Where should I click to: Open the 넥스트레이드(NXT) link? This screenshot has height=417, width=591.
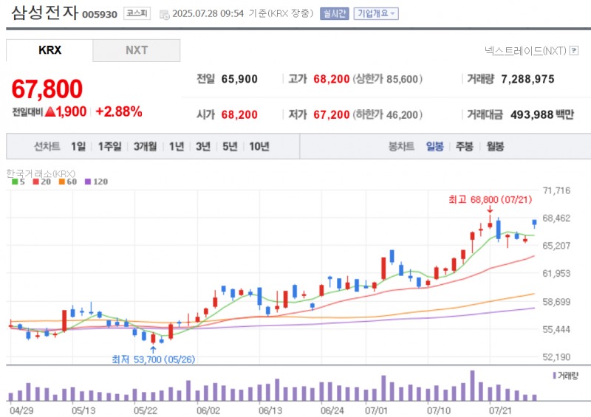[x=525, y=51]
